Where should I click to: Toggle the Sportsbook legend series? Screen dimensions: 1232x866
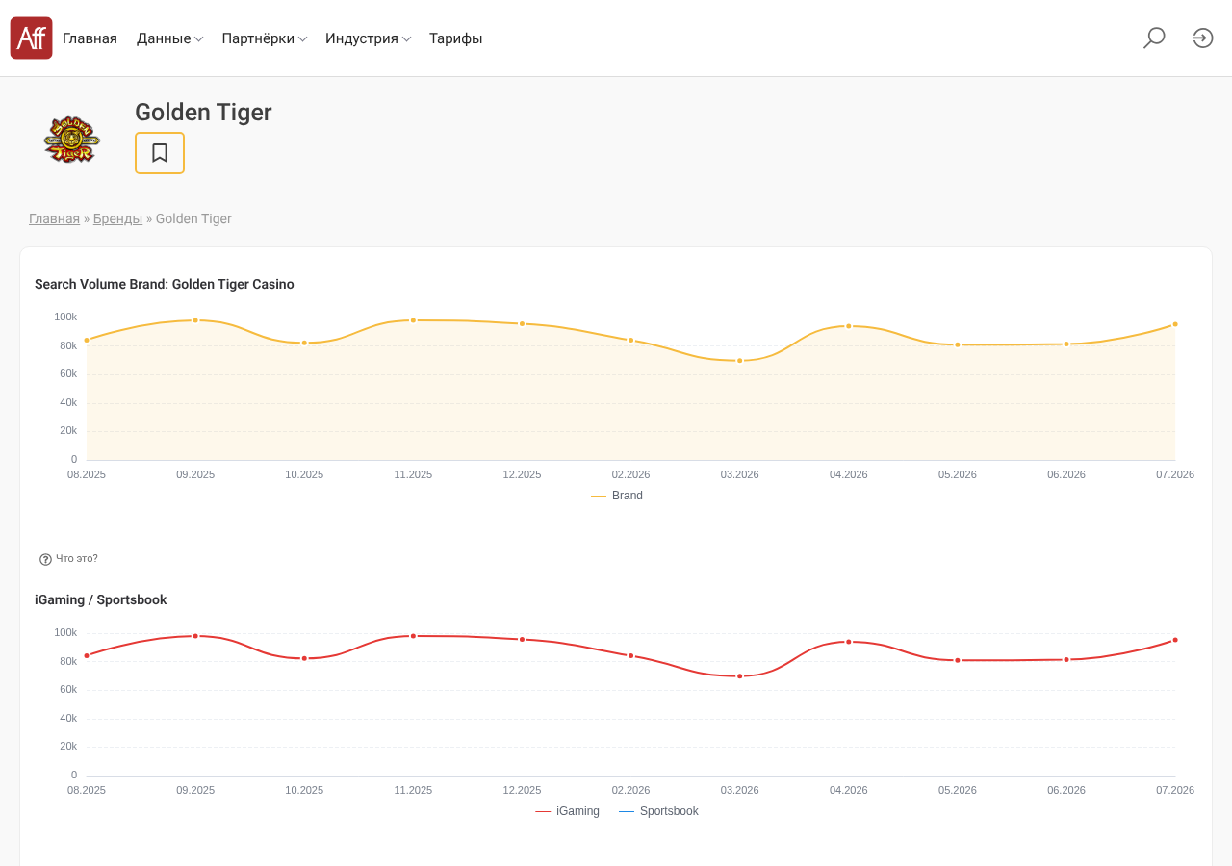658,811
